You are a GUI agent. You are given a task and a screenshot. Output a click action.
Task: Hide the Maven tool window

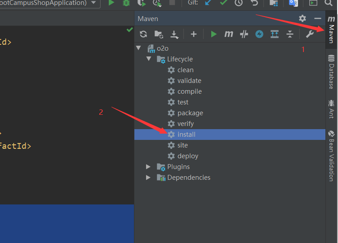coord(317,18)
